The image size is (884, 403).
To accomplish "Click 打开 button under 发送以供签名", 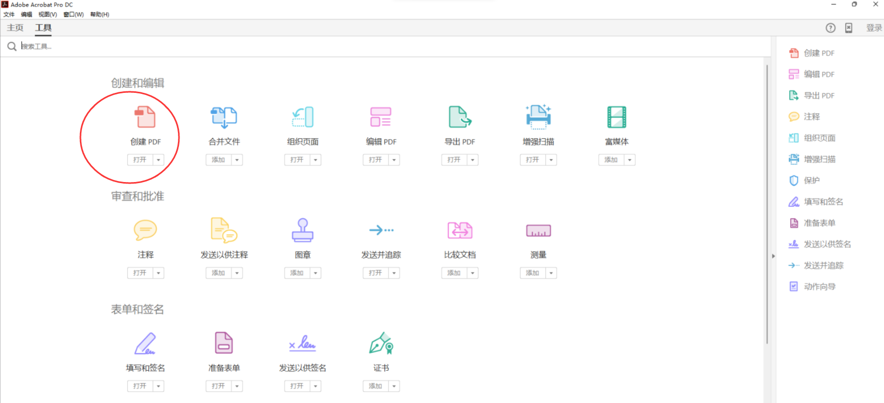I will click(x=297, y=386).
